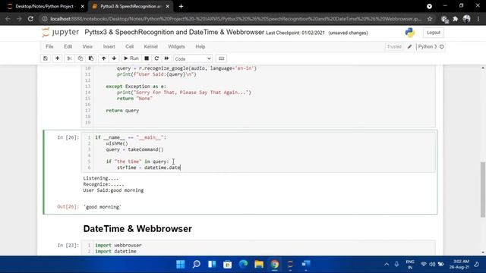The image size is (486, 273).
Task: Open the Chrome profile avatar
Action: 466,19
